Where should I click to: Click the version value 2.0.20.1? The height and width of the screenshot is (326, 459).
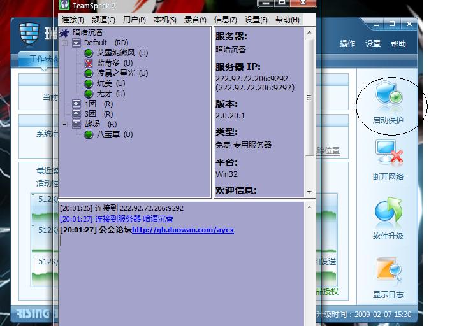coord(230,116)
